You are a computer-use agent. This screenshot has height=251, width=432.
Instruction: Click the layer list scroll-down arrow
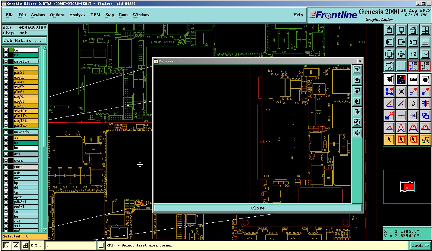(x=45, y=230)
